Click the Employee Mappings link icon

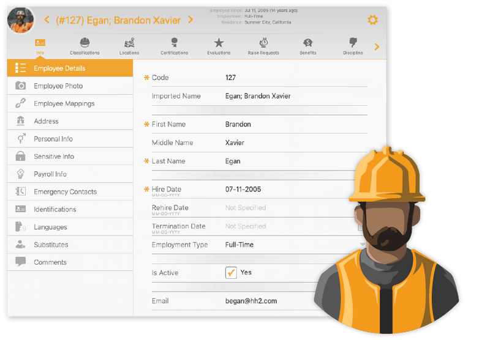tap(21, 103)
